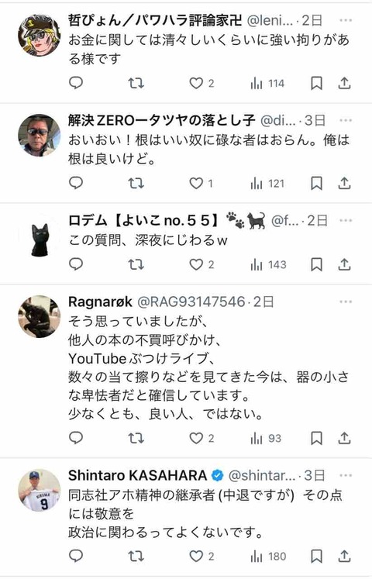Image resolution: width=372 pixels, height=579 pixels.
Task: View analytics showing 180 views
Action: (268, 556)
